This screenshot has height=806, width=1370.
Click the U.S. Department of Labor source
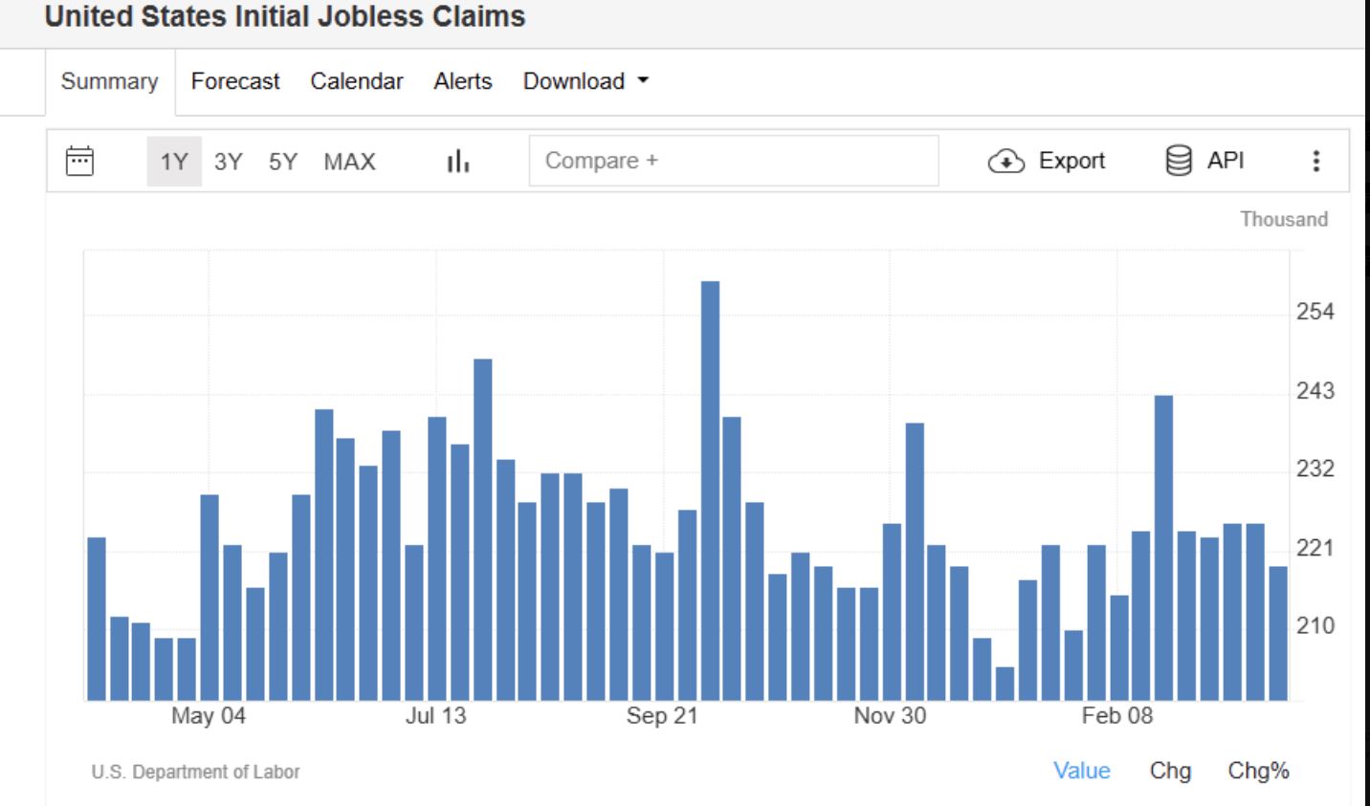[x=195, y=772]
